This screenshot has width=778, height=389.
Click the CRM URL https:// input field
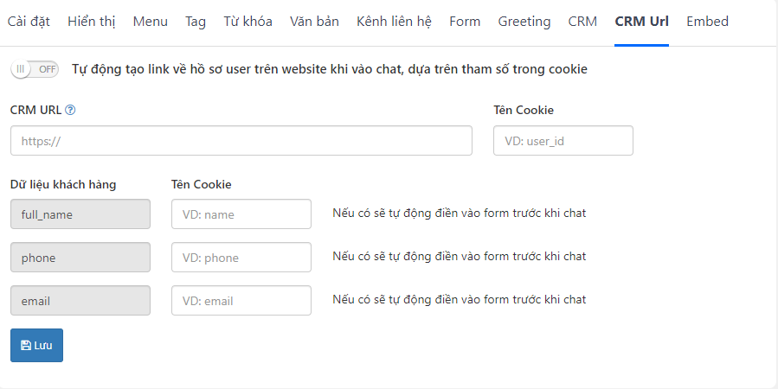click(241, 141)
